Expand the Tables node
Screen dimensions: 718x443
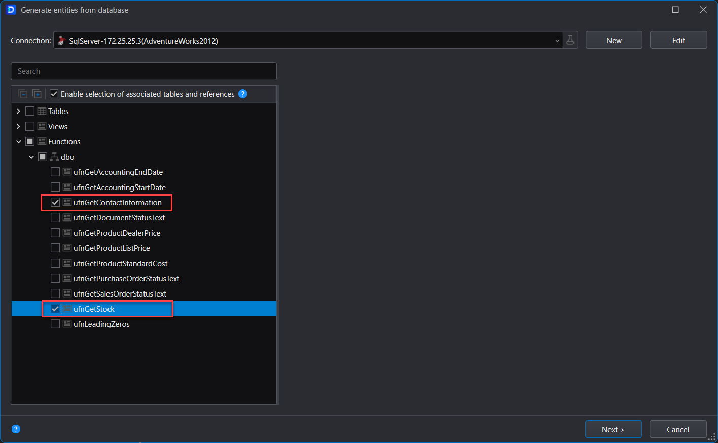tap(18, 111)
